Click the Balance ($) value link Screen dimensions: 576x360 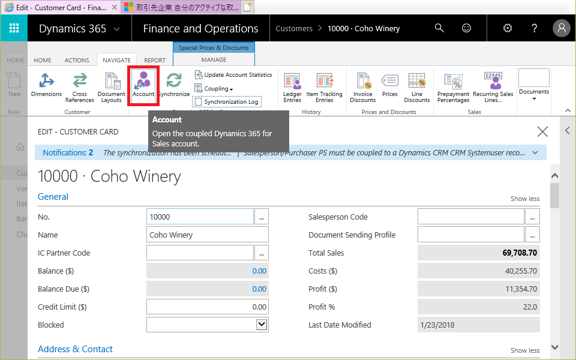point(259,271)
